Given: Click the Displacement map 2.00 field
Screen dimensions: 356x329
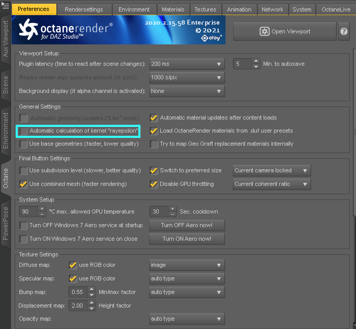Looking at the screenshot, I should click(x=78, y=305).
